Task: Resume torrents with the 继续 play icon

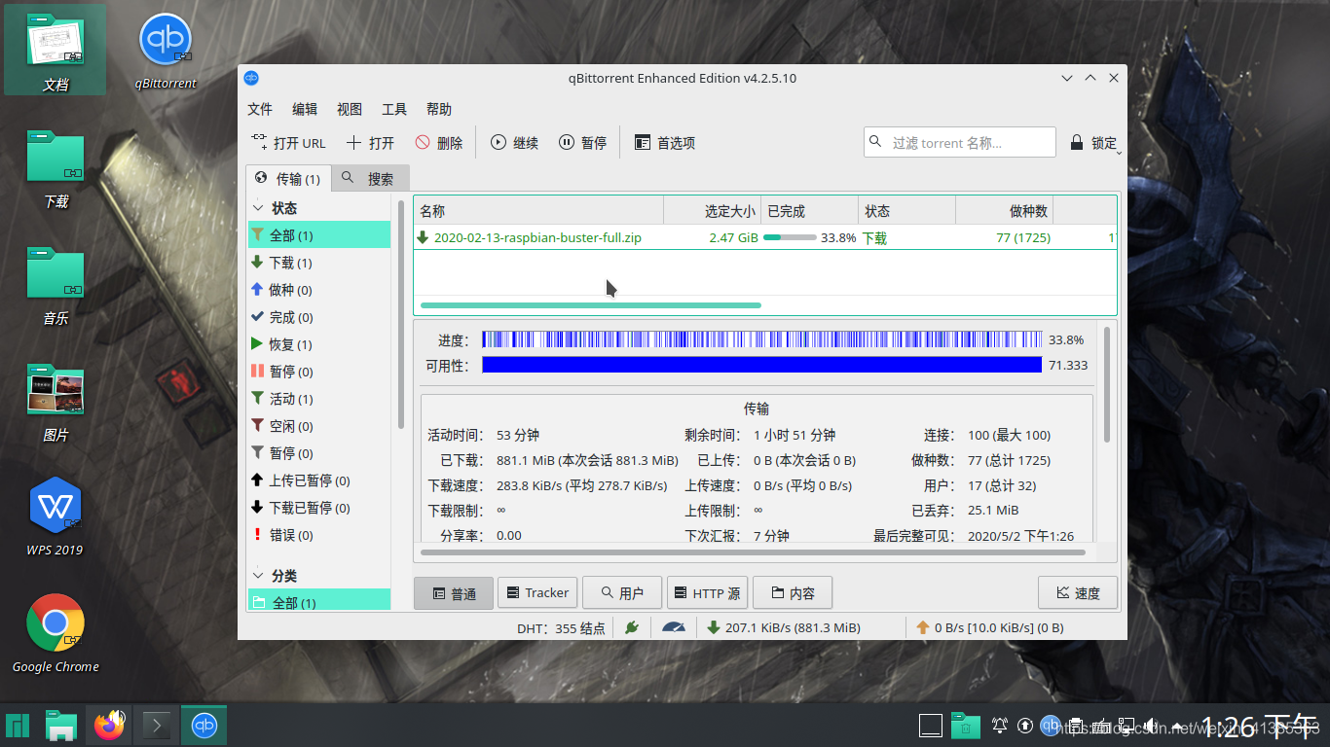Action: 499,142
